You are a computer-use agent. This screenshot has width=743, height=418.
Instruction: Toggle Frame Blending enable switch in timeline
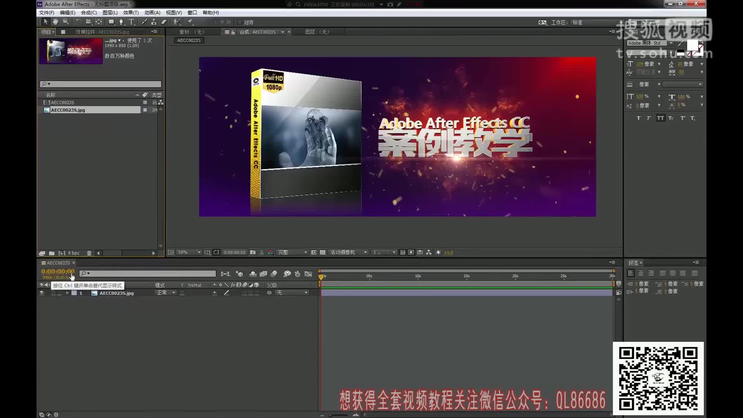pyautogui.click(x=264, y=274)
